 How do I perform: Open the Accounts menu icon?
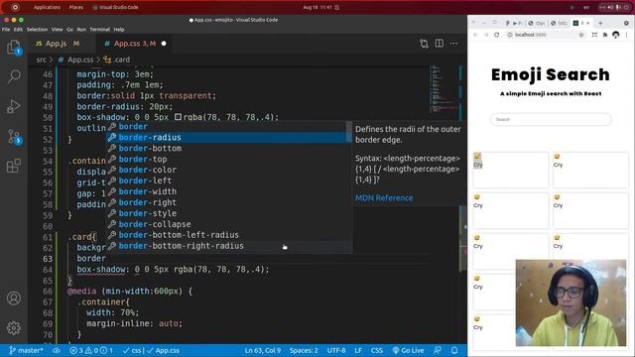[x=14, y=298]
